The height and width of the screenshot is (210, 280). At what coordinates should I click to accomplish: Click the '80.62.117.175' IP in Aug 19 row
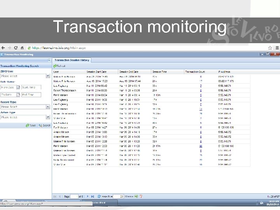[x=226, y=81]
